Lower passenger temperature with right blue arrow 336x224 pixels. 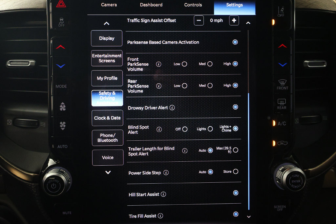tap(283, 65)
